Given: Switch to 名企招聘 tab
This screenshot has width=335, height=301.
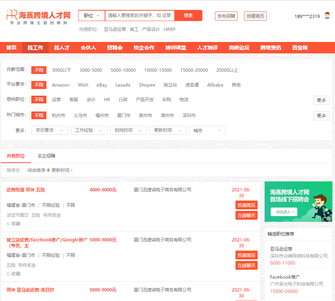Looking at the screenshot, I should click(x=46, y=156).
